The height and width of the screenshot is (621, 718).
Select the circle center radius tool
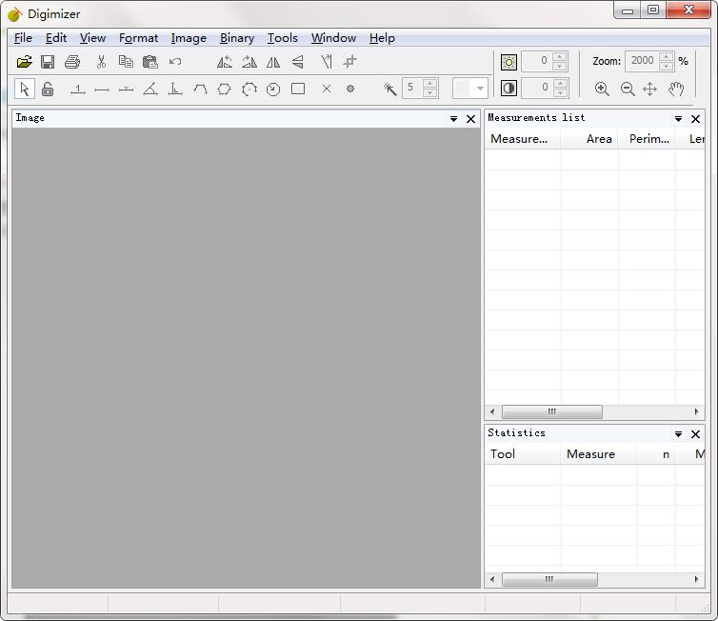(273, 89)
